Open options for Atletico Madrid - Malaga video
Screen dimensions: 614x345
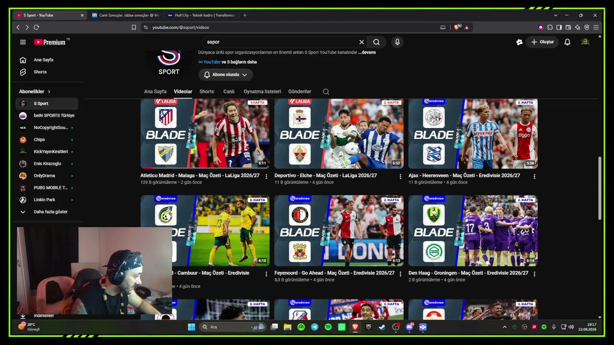pos(266,176)
